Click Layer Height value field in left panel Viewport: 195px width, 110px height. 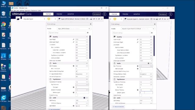[x=82, y=39]
